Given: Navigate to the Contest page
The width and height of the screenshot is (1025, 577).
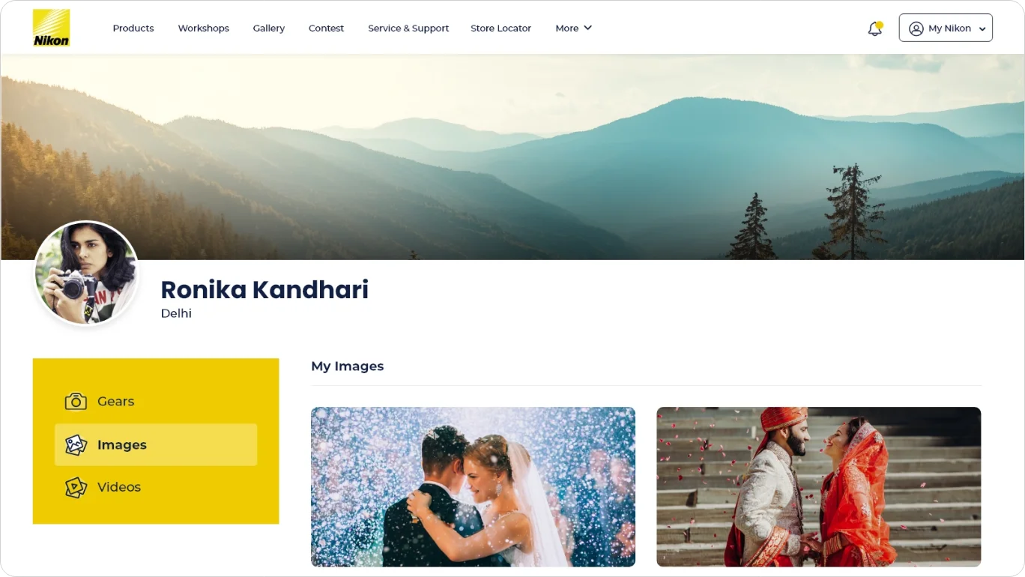Looking at the screenshot, I should 326,28.
